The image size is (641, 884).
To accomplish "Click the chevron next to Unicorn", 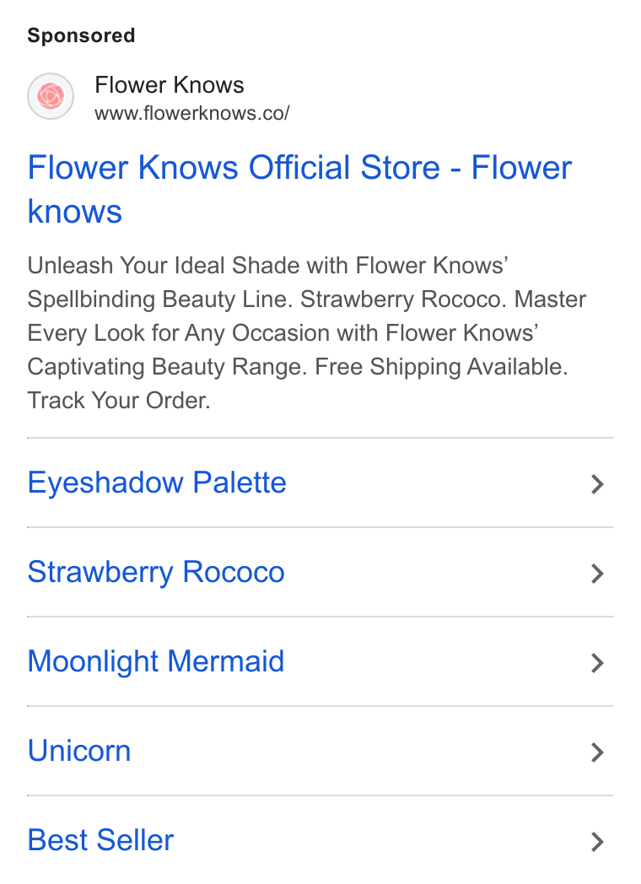I will click(x=598, y=752).
